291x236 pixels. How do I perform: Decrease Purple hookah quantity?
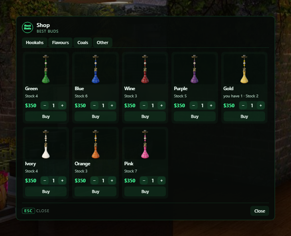(x=194, y=105)
